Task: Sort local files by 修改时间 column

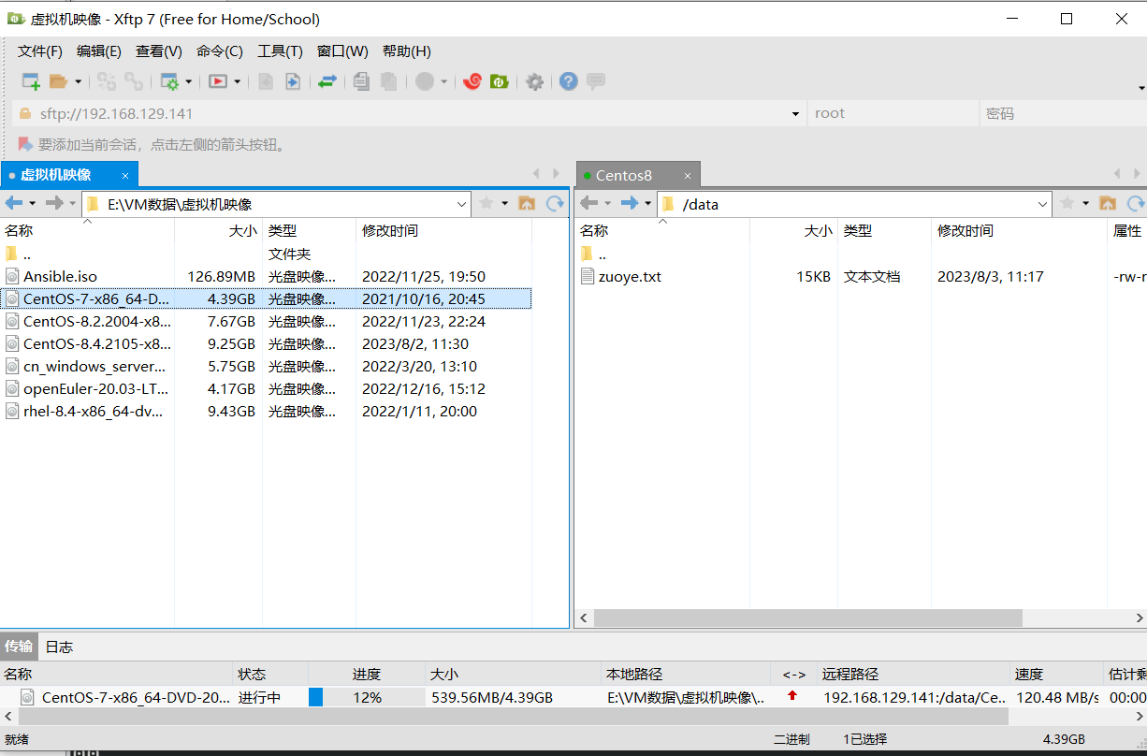Action: [443, 230]
